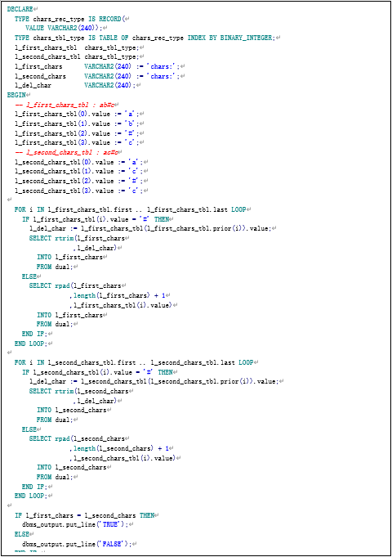Click the 'SELECT rtrim(l_second_chars' line
392x557 pixels.
pos(78,391)
